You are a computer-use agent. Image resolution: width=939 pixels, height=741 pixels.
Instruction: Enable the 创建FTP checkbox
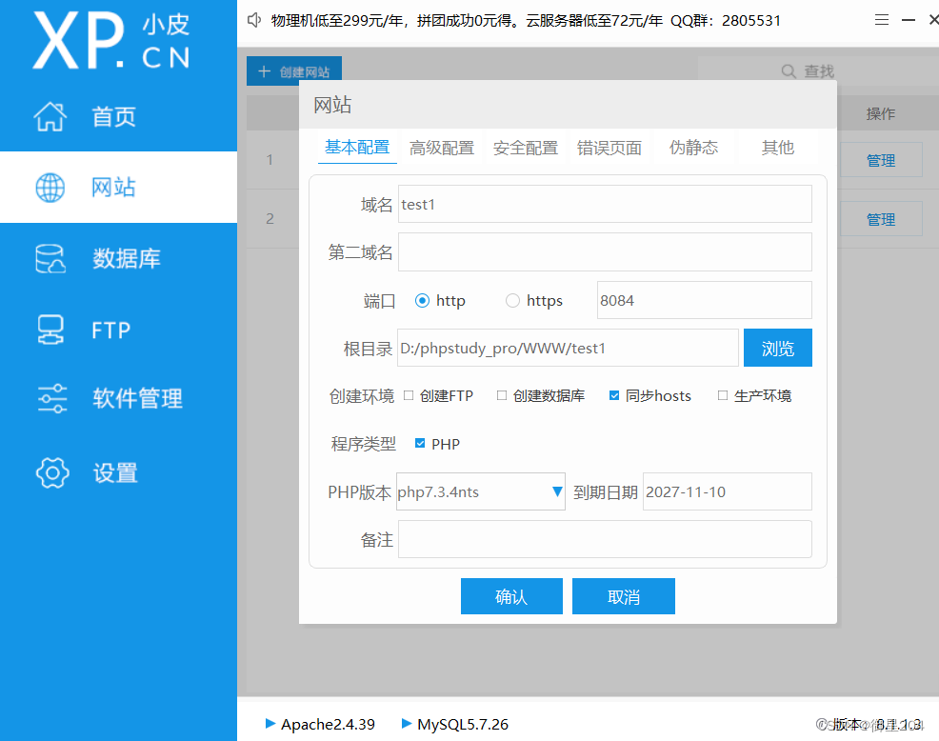[410, 395]
